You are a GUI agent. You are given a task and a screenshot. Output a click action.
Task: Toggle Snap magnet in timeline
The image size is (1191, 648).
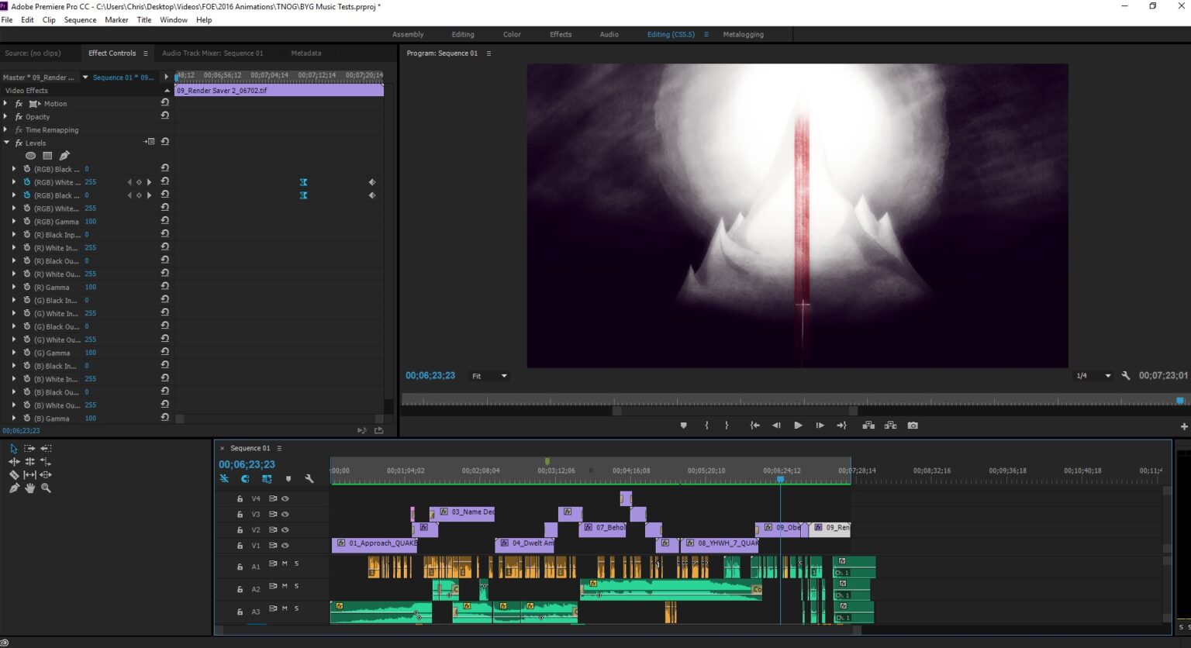(x=245, y=479)
